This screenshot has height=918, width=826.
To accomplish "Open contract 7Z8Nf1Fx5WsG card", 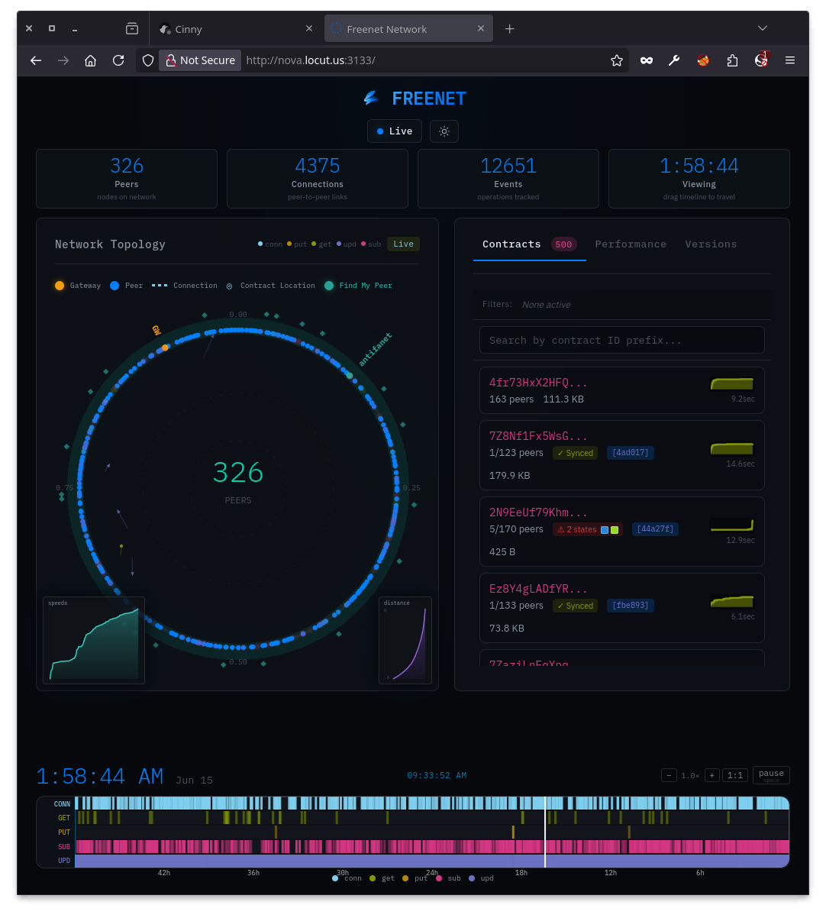I will pos(622,455).
